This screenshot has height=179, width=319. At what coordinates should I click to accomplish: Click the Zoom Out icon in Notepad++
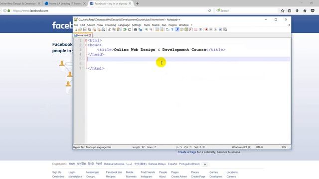click(151, 29)
